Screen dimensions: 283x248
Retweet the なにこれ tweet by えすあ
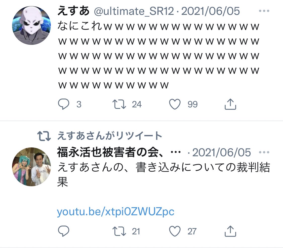(x=119, y=104)
